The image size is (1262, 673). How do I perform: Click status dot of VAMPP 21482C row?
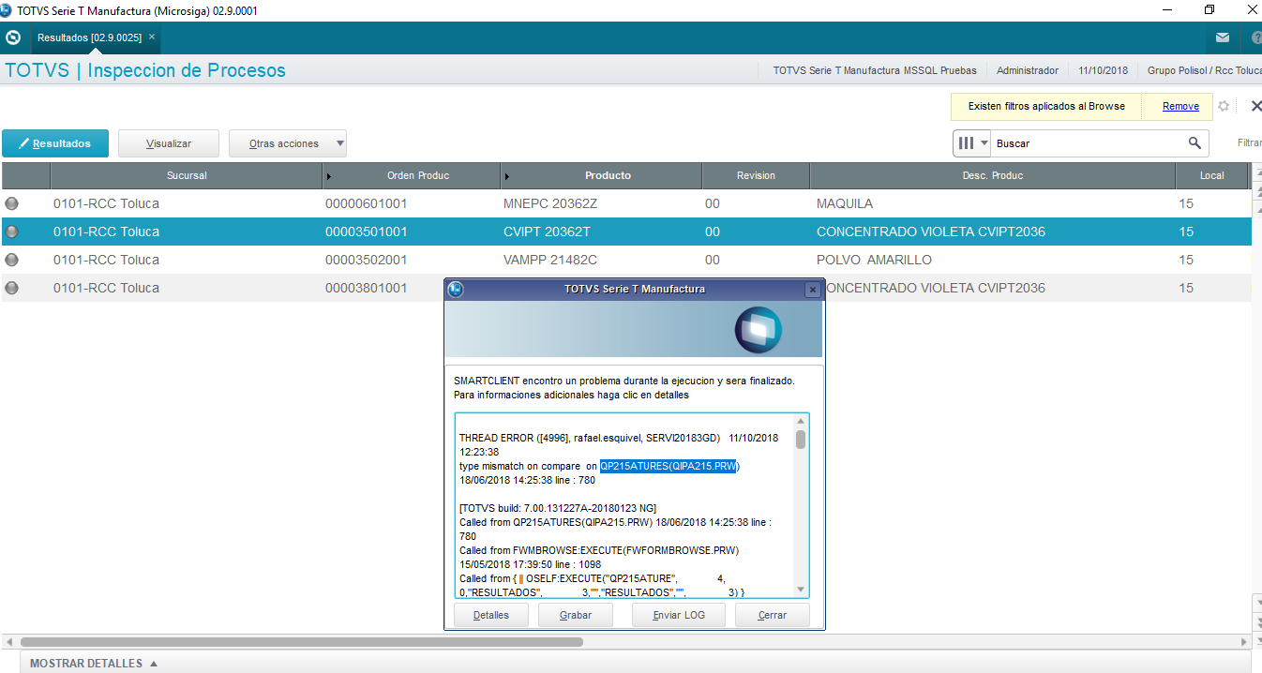(12, 260)
